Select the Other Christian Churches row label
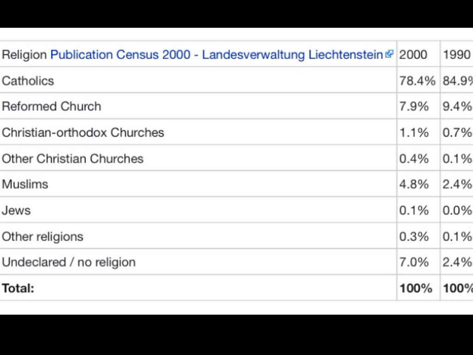 (x=73, y=159)
